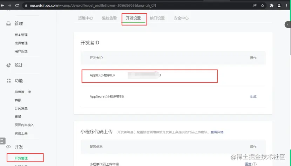Click the 统计 pie chart icon
This screenshot has width=291, height=166.
click(x=8, y=65)
